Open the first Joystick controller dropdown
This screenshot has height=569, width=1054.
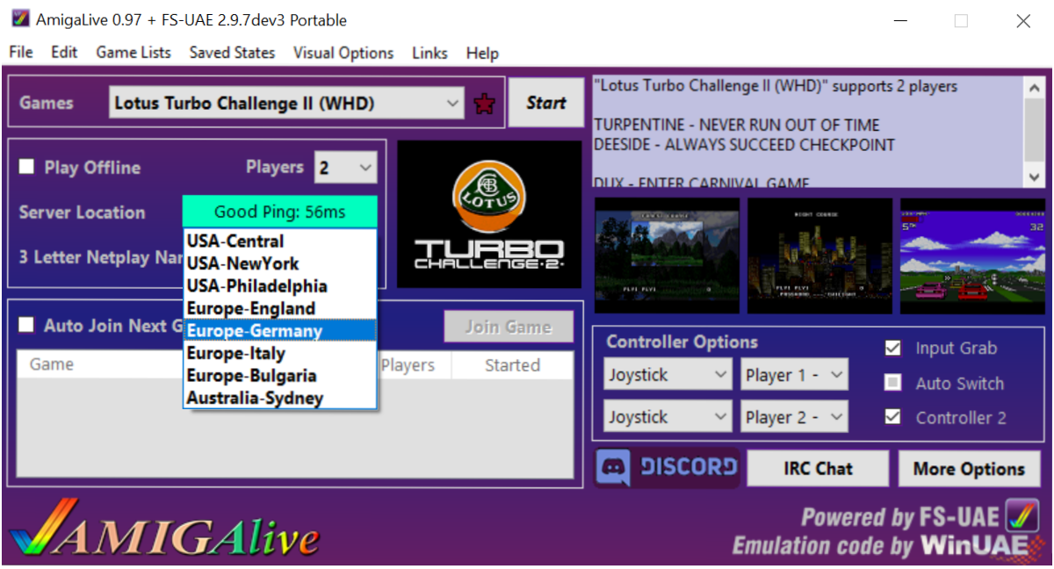(x=668, y=375)
